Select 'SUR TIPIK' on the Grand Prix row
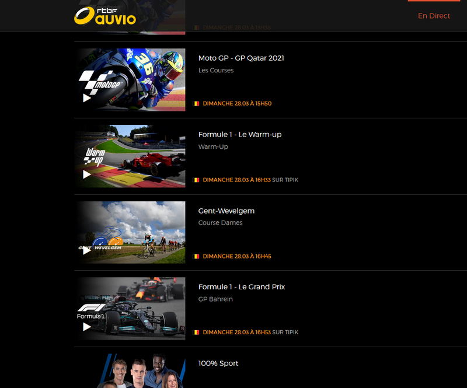Screen dimensions: 467x388 285,333
